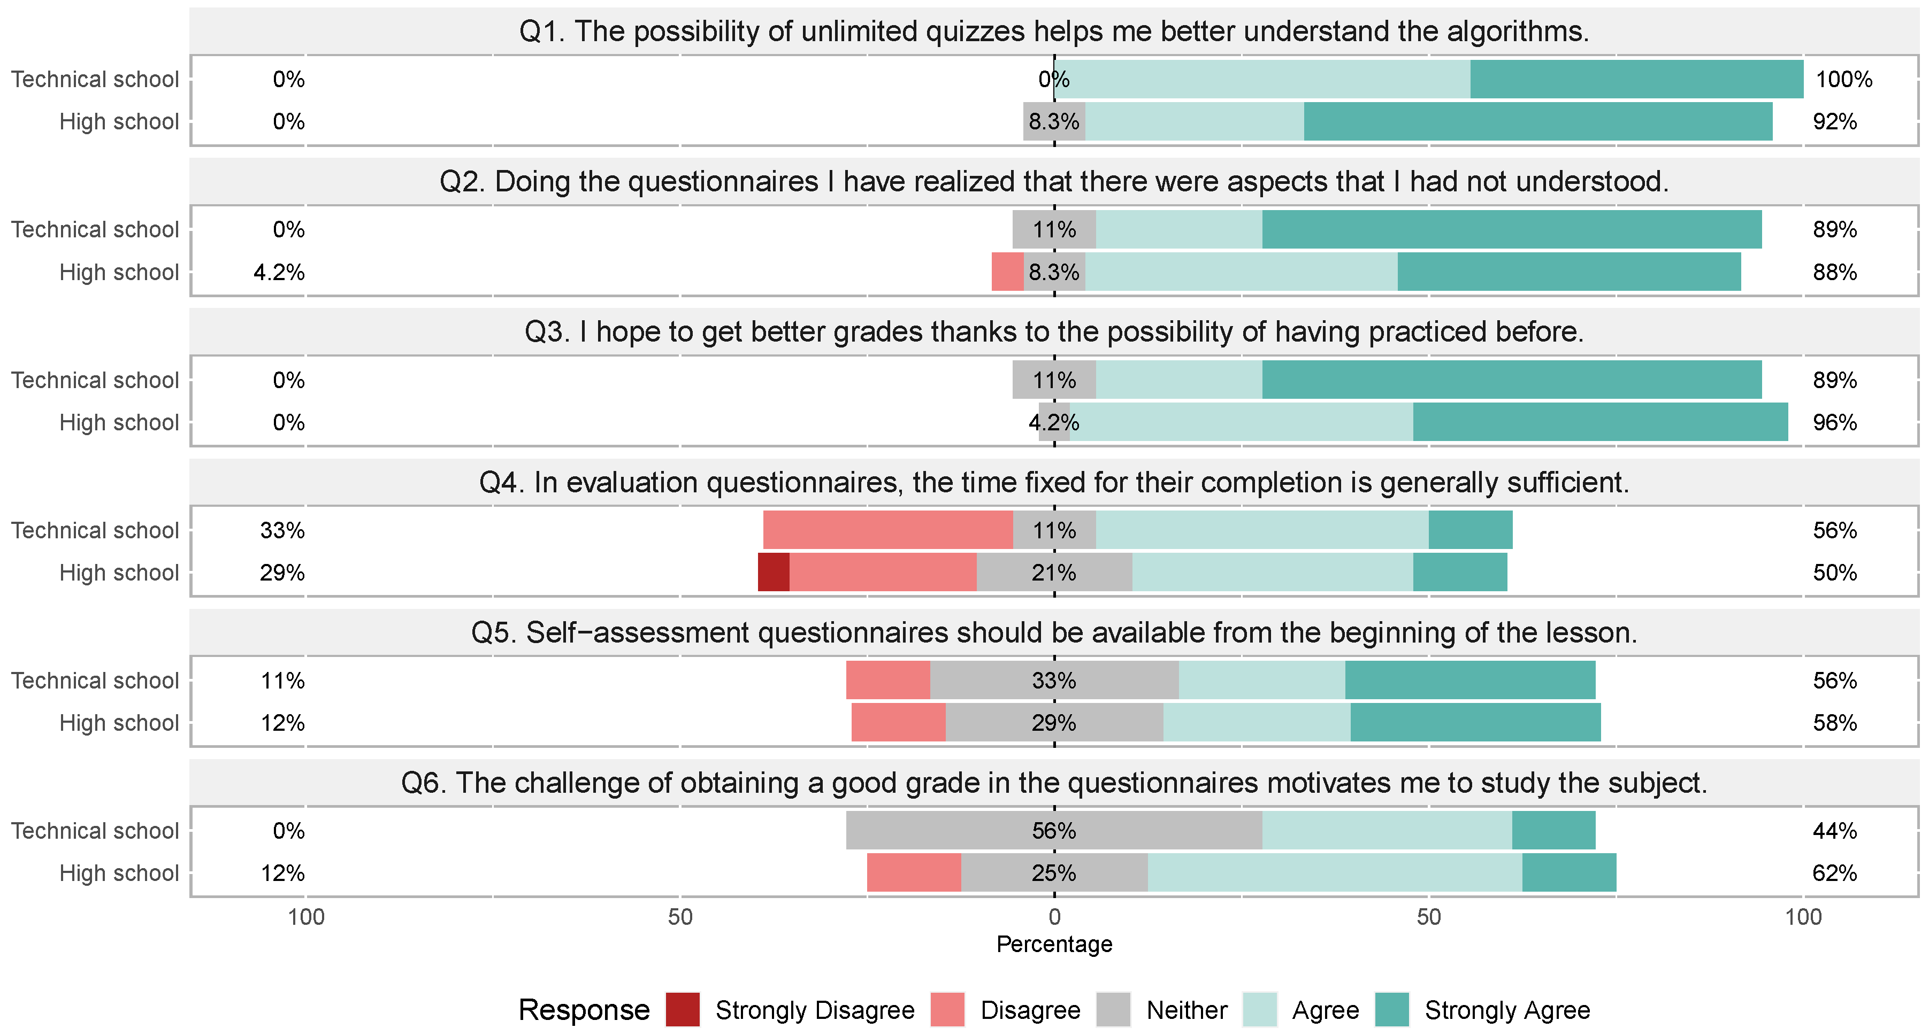Click the Response legend title
The height and width of the screenshot is (1036, 1929).
pyautogui.click(x=584, y=1010)
